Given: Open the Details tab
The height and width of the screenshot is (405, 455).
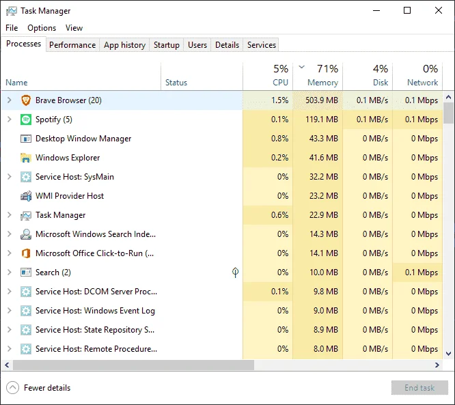Looking at the screenshot, I should pos(227,45).
